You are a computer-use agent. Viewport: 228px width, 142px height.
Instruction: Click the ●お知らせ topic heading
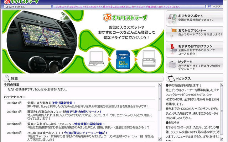click(x=172, y=123)
